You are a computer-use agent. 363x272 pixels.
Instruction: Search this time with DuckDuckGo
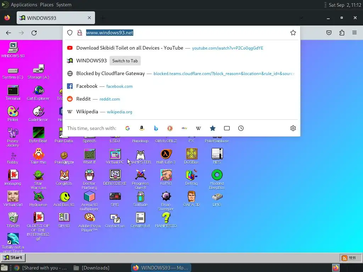[170, 128]
